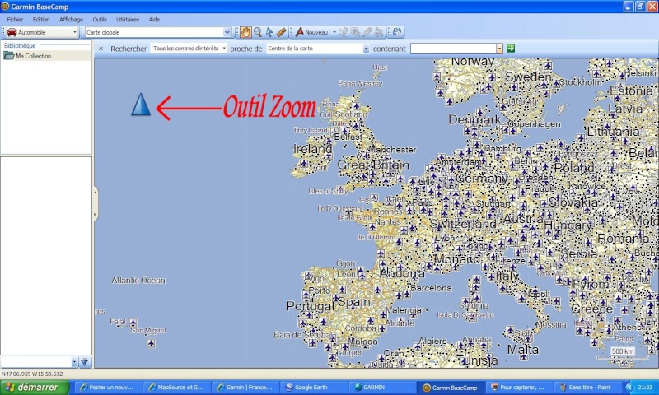Screen dimensions: 659x395
Task: Switch to Pour capturer taskbar window
Action: tap(519, 388)
